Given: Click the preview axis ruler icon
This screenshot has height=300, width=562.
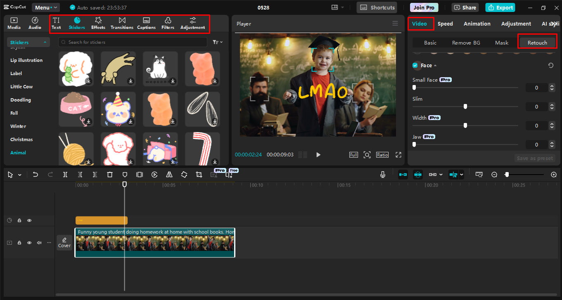Looking at the screenshot, I should tap(479, 175).
